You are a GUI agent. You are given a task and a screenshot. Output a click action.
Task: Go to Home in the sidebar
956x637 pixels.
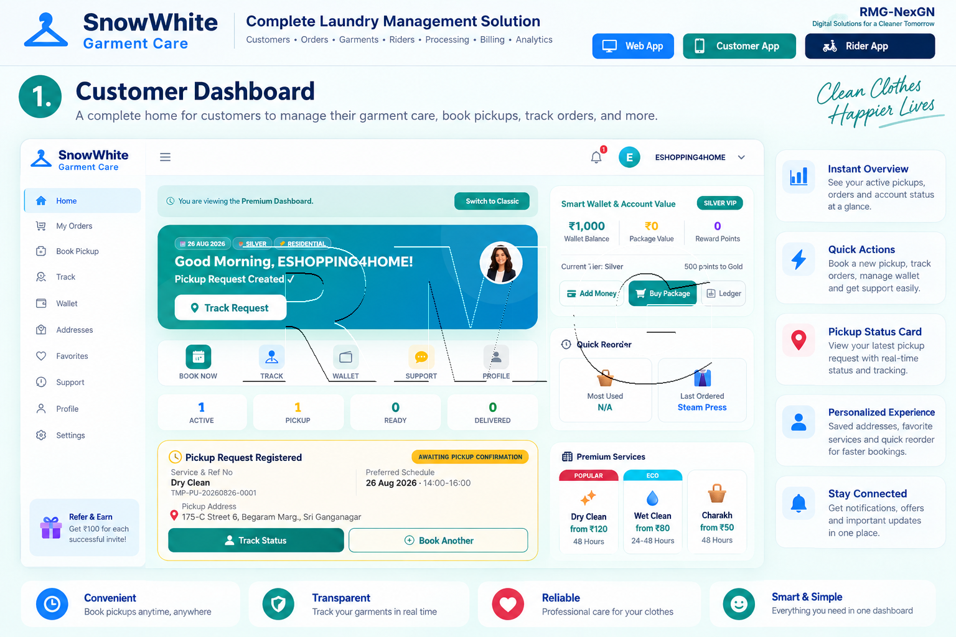83,201
